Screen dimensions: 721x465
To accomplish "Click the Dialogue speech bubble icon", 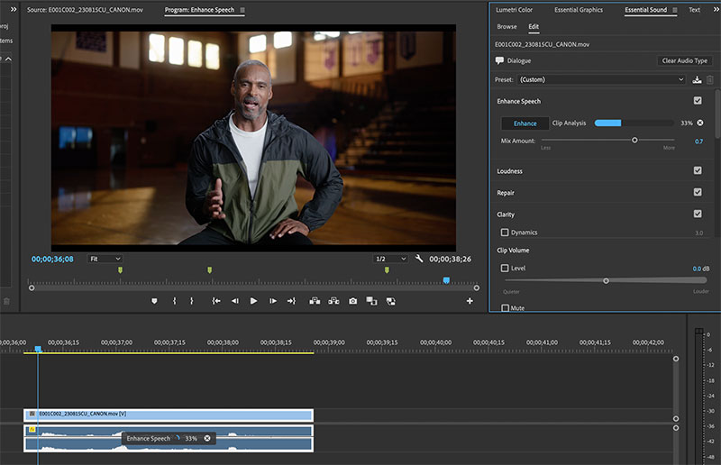I will [499, 60].
